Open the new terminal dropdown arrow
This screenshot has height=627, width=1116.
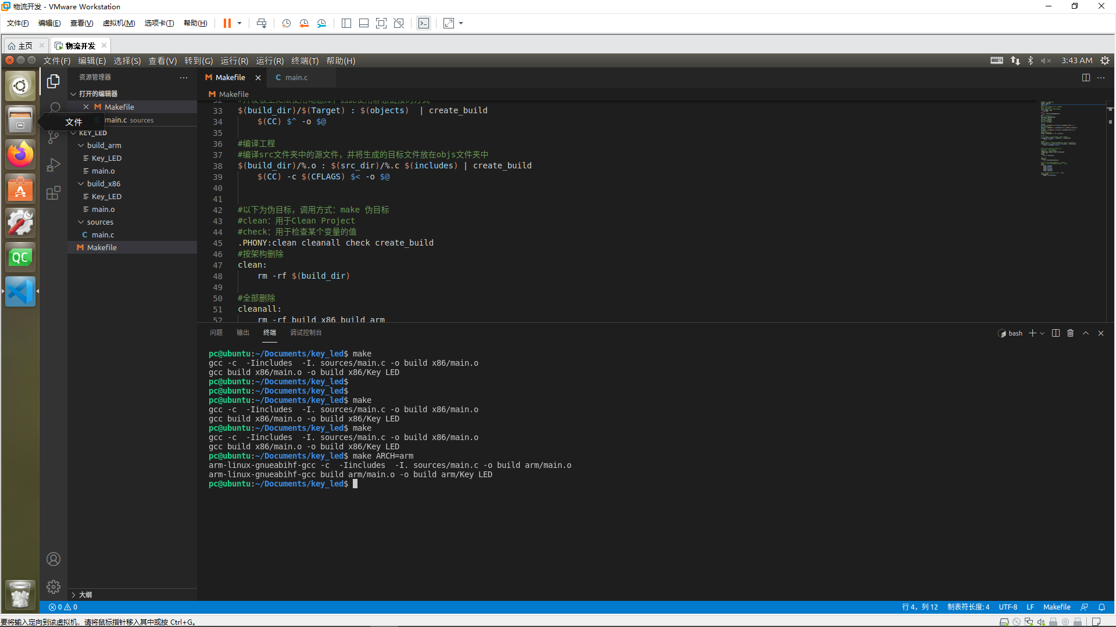1042,333
